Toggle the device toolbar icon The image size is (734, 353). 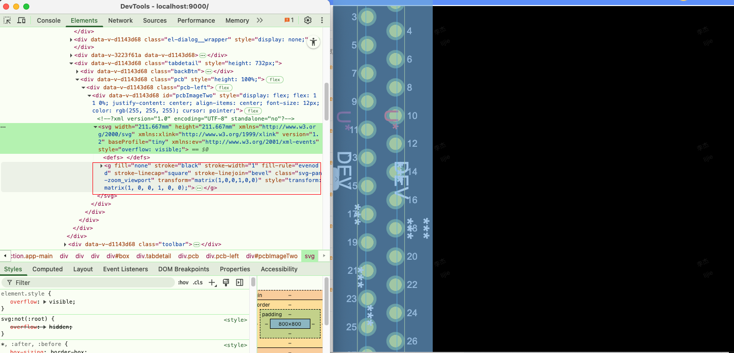(x=21, y=20)
